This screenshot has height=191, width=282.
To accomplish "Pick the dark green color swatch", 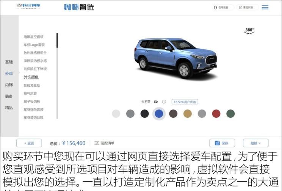I will point(230,114).
